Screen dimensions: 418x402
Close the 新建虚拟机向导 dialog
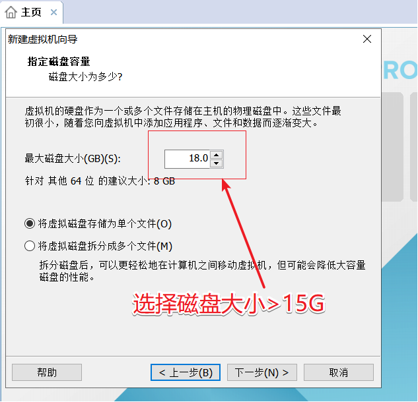(x=367, y=39)
